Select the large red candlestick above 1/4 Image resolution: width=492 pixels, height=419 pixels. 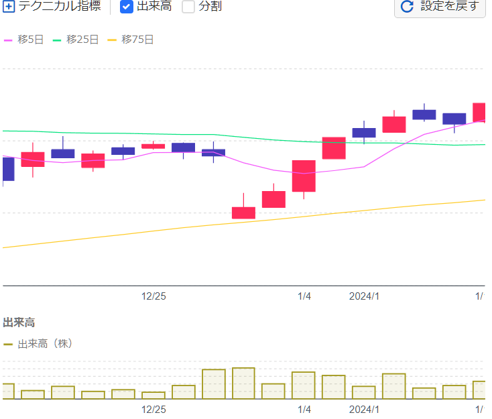304,176
